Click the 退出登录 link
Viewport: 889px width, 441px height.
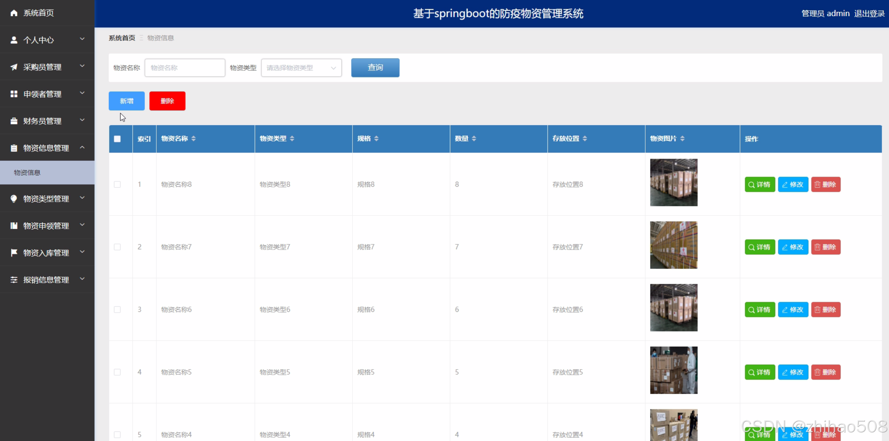pos(869,14)
